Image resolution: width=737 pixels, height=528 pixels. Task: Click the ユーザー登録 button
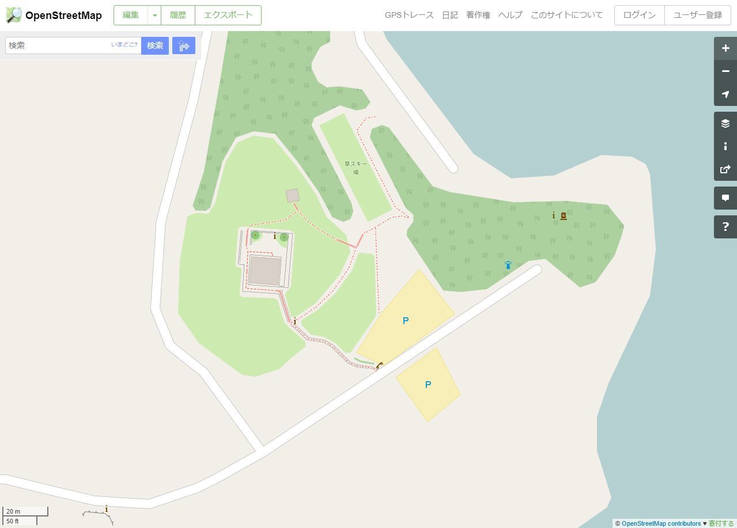(698, 16)
